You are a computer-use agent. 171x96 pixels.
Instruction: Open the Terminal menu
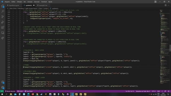[x=44, y=2]
